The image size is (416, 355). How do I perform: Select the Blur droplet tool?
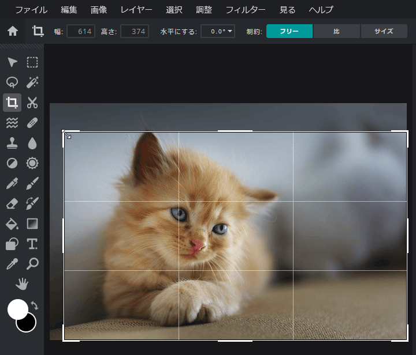point(32,143)
